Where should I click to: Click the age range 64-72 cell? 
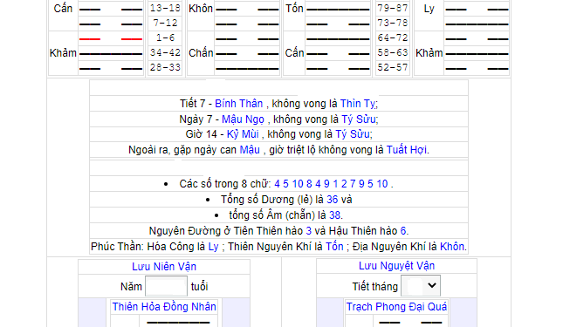tap(393, 38)
